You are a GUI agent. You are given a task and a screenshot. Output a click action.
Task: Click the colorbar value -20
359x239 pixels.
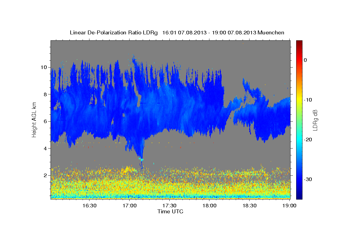click(308, 140)
